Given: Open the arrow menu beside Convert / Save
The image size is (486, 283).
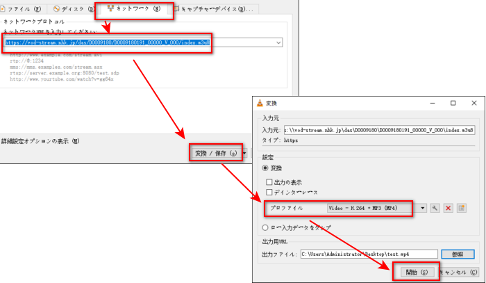Looking at the screenshot, I should coord(244,153).
